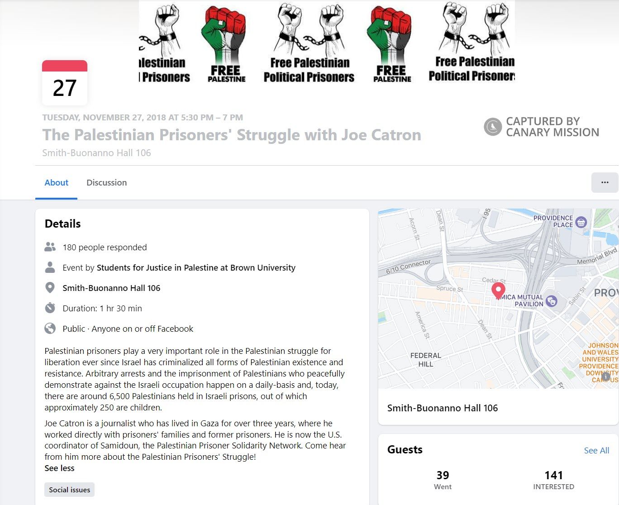Open See All guests list
Viewport: 619px width, 505px height.
[596, 450]
